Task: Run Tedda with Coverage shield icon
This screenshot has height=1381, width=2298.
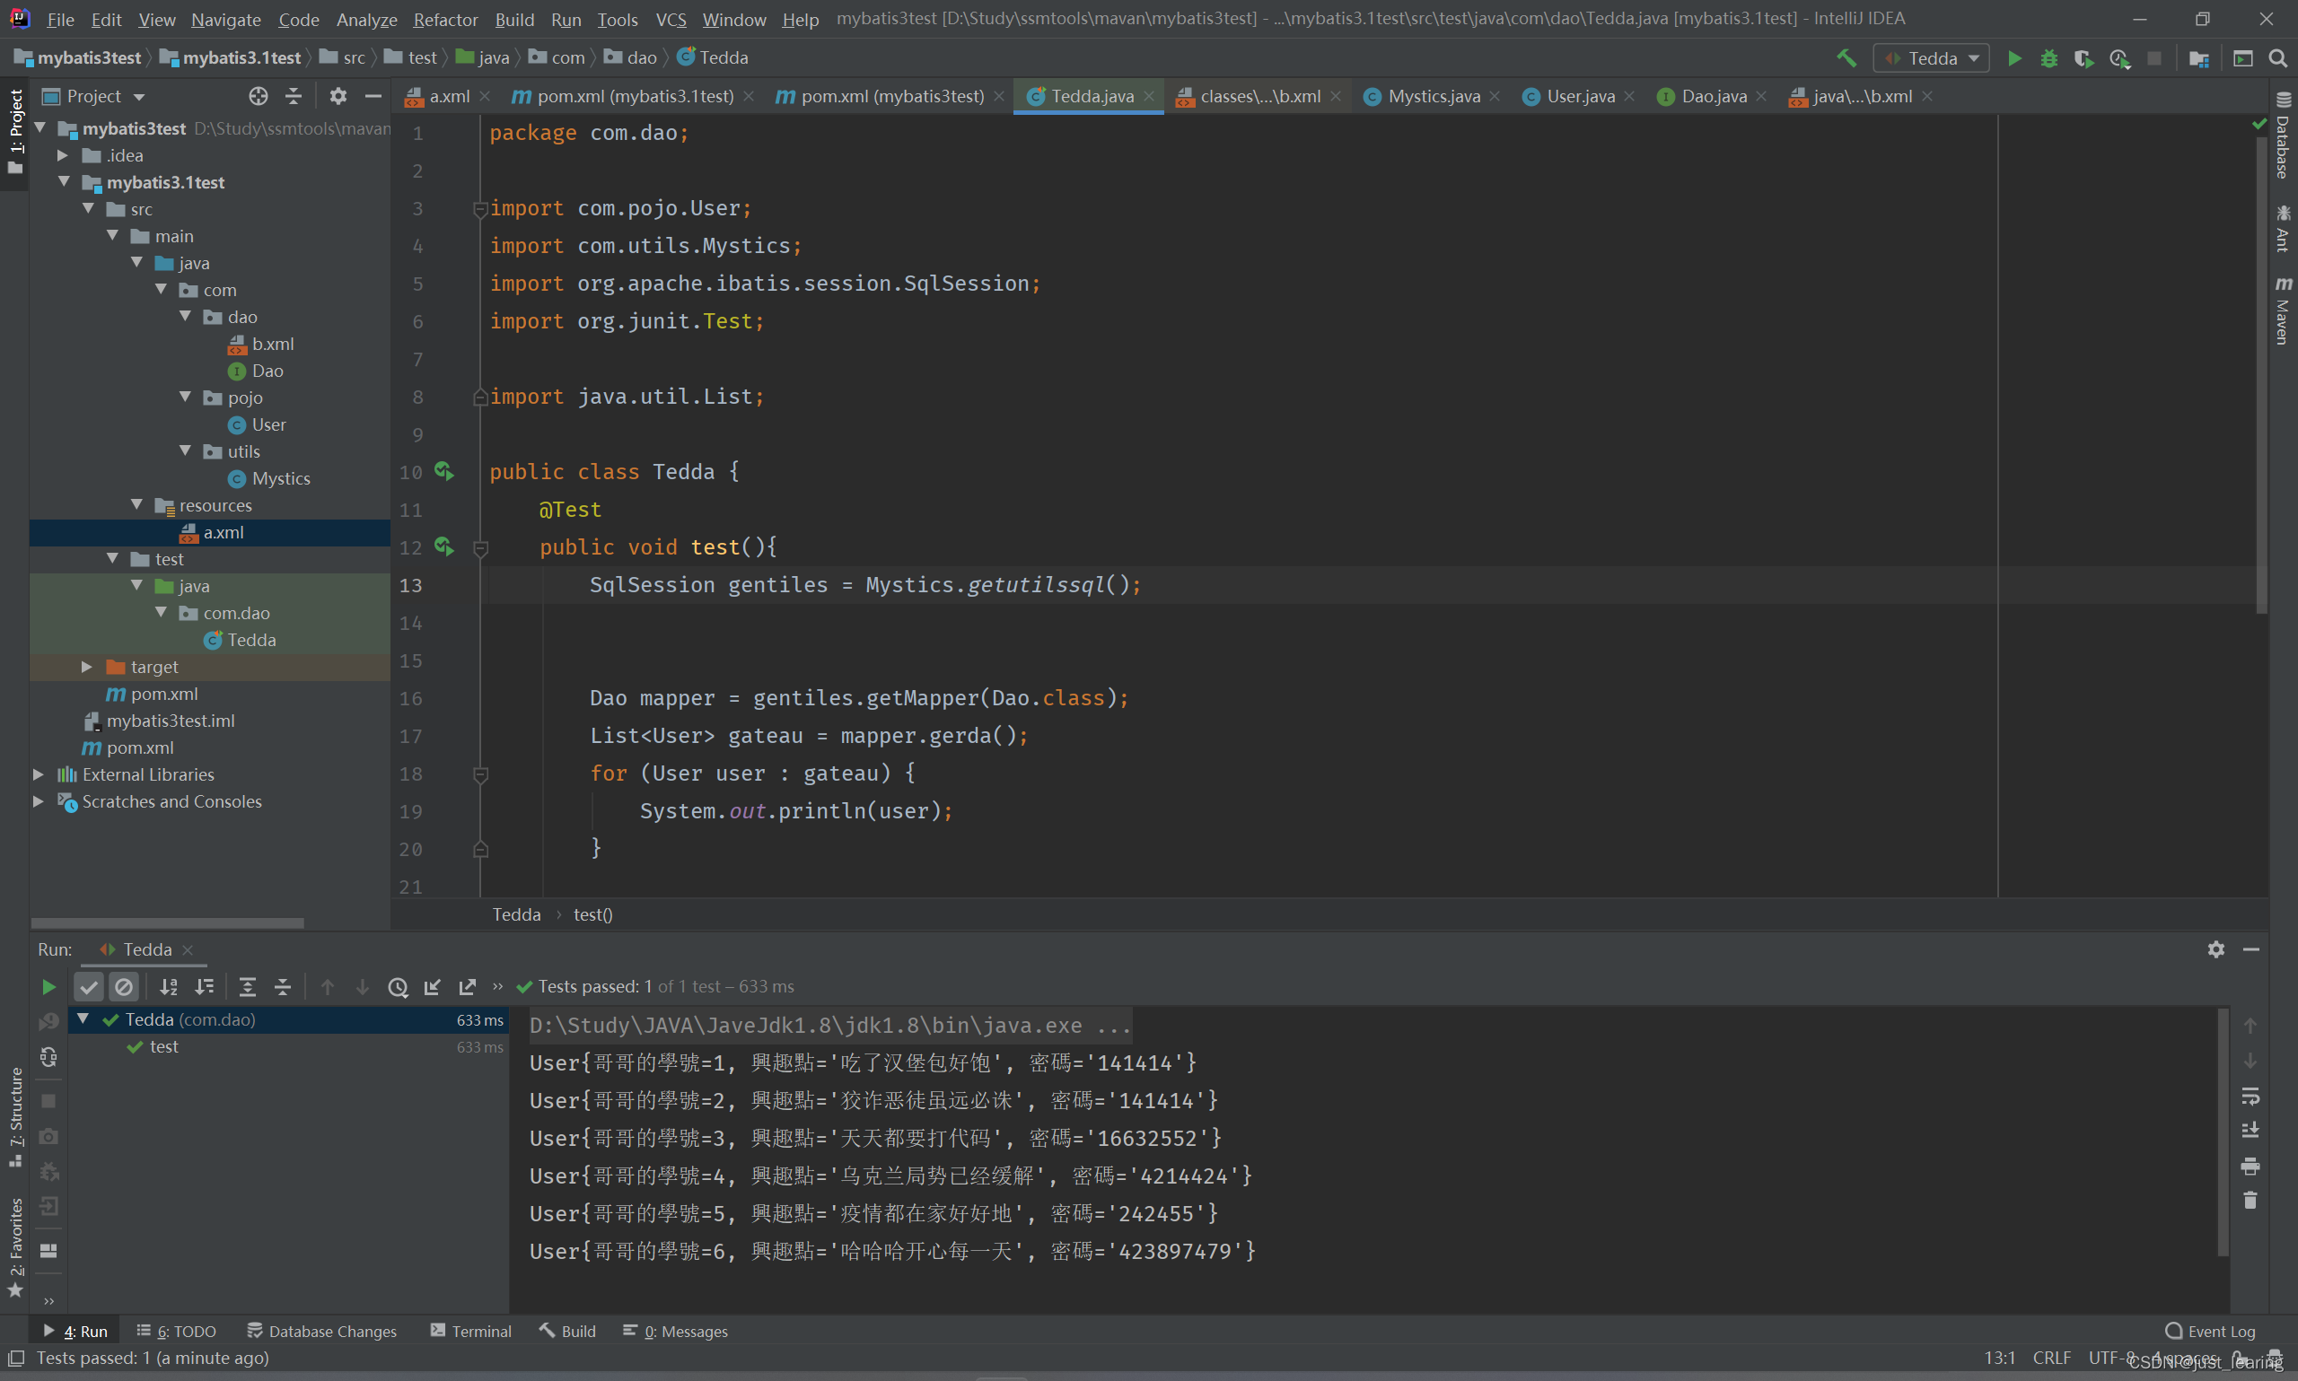Action: (x=2085, y=57)
